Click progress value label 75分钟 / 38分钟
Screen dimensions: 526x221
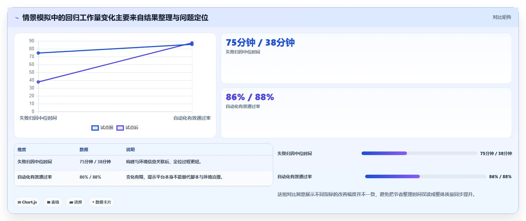pyautogui.click(x=496, y=154)
